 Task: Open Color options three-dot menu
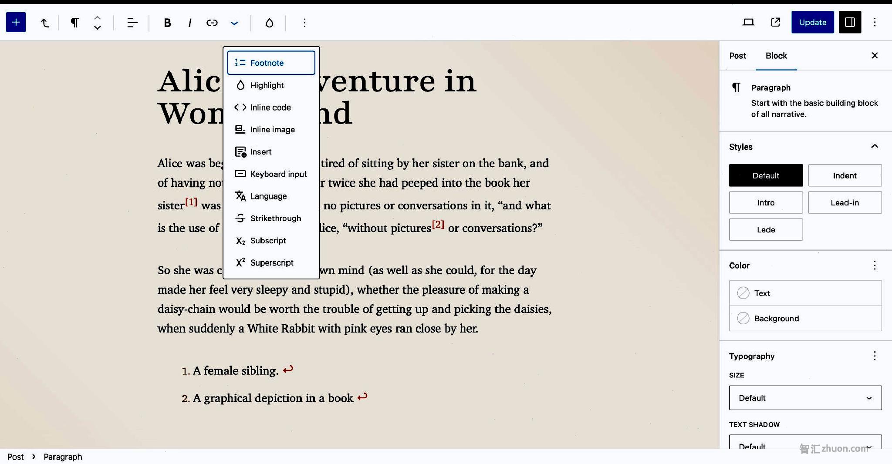875,265
